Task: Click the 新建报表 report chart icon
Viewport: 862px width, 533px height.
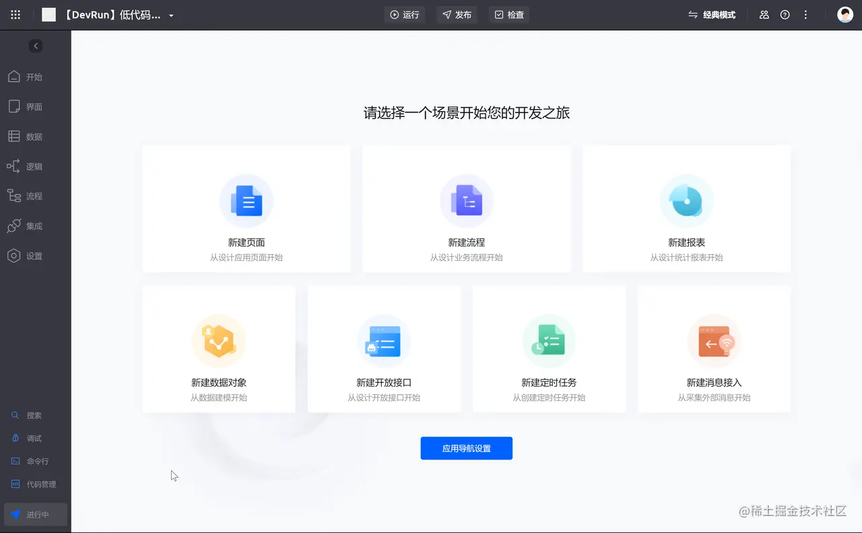Action: [687, 201]
